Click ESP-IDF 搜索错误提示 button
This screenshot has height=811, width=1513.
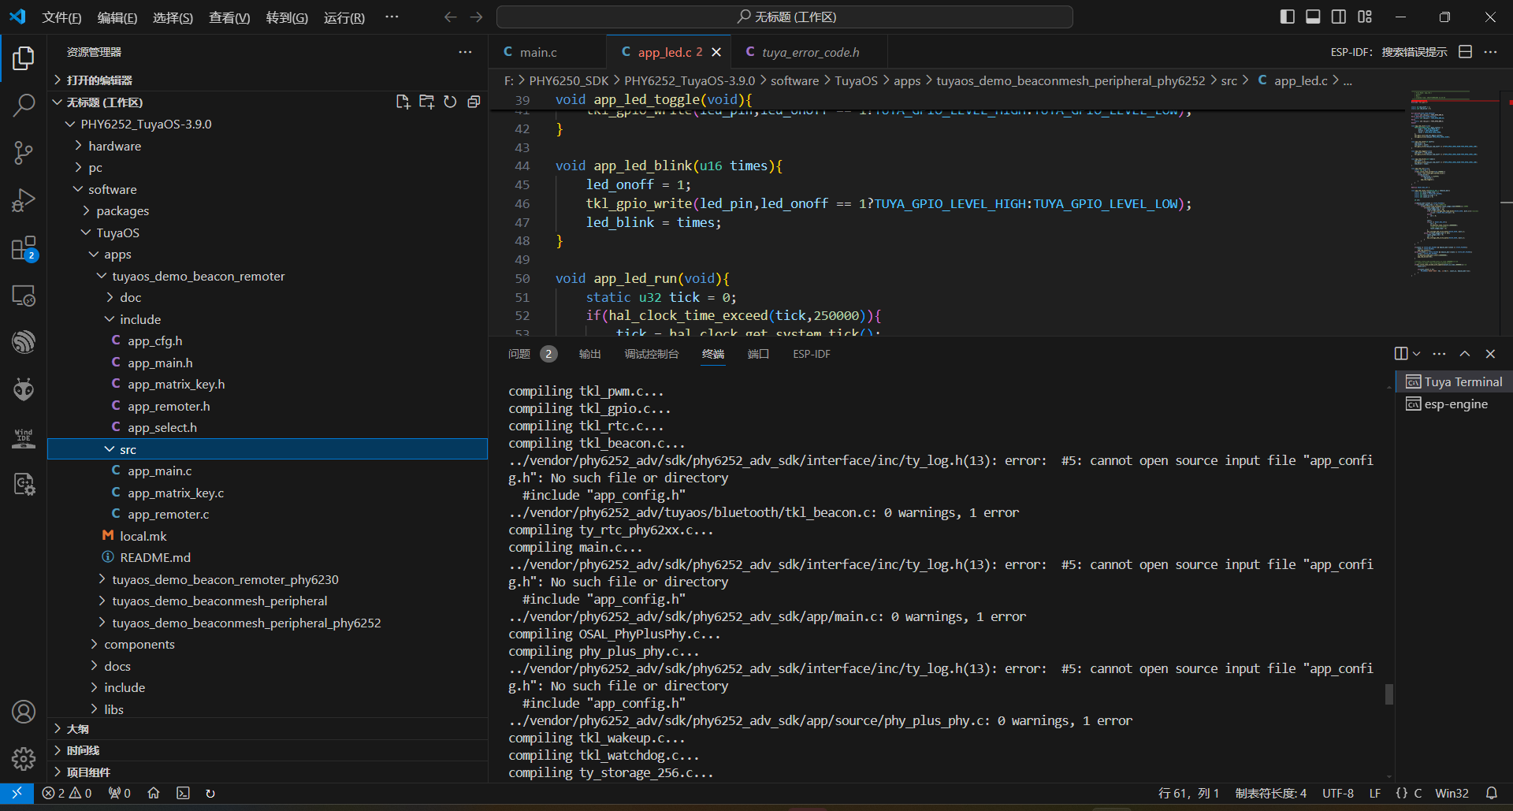1388,52
